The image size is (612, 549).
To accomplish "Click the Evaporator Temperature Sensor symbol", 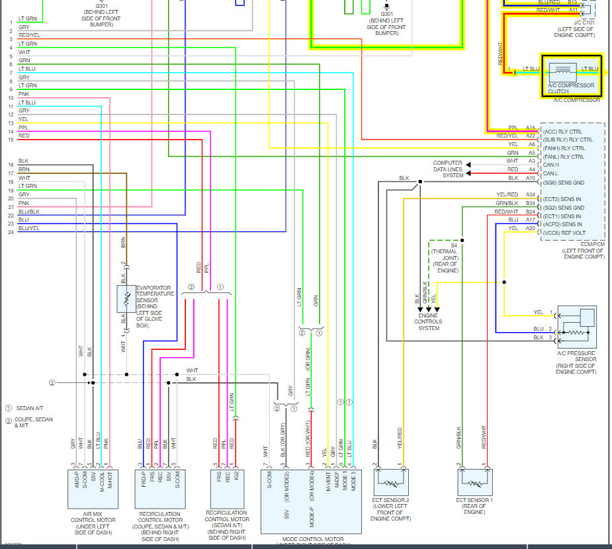I will click(x=126, y=299).
